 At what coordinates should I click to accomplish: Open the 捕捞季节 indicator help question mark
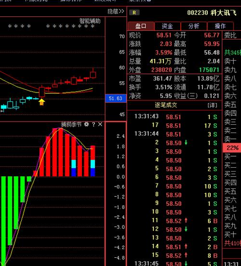click(94, 124)
